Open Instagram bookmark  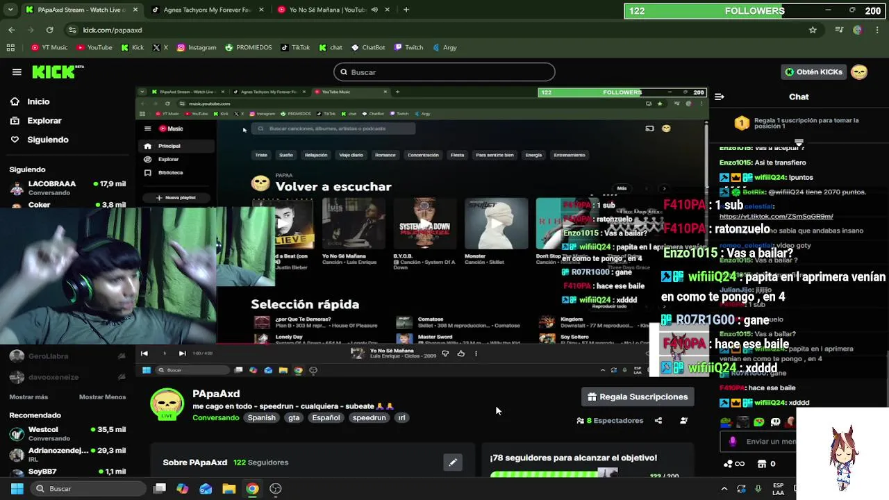196,47
